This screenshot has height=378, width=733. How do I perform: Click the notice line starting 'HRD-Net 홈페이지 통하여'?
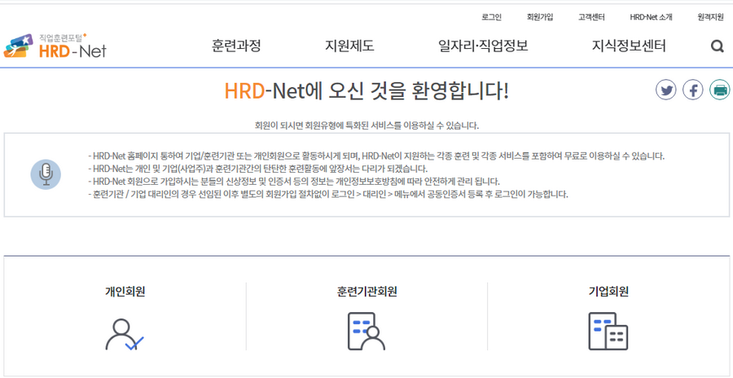[375, 156]
